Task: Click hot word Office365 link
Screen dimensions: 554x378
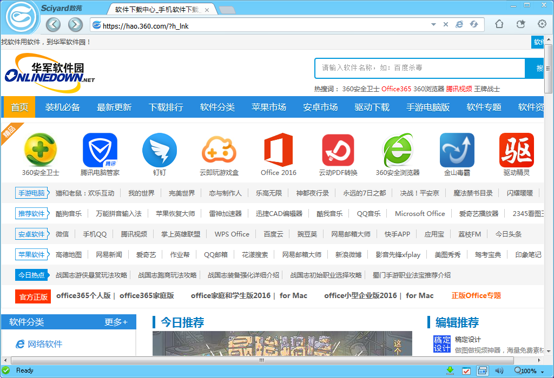Action: [397, 89]
